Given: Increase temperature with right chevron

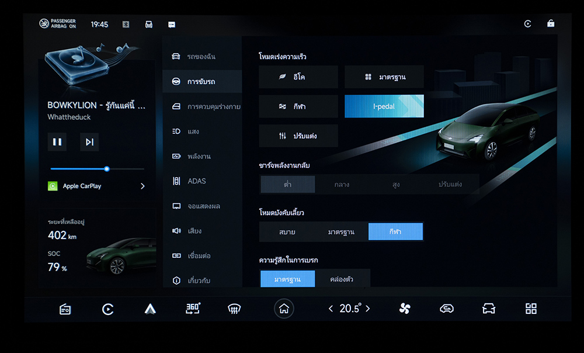Looking at the screenshot, I should point(368,309).
